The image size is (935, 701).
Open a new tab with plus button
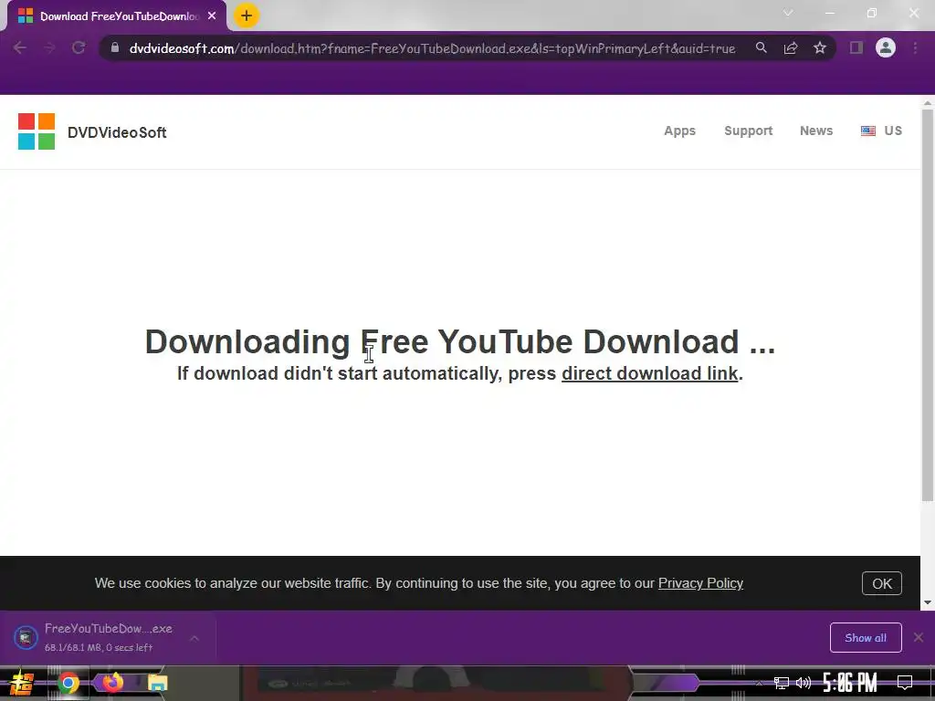[x=246, y=16]
